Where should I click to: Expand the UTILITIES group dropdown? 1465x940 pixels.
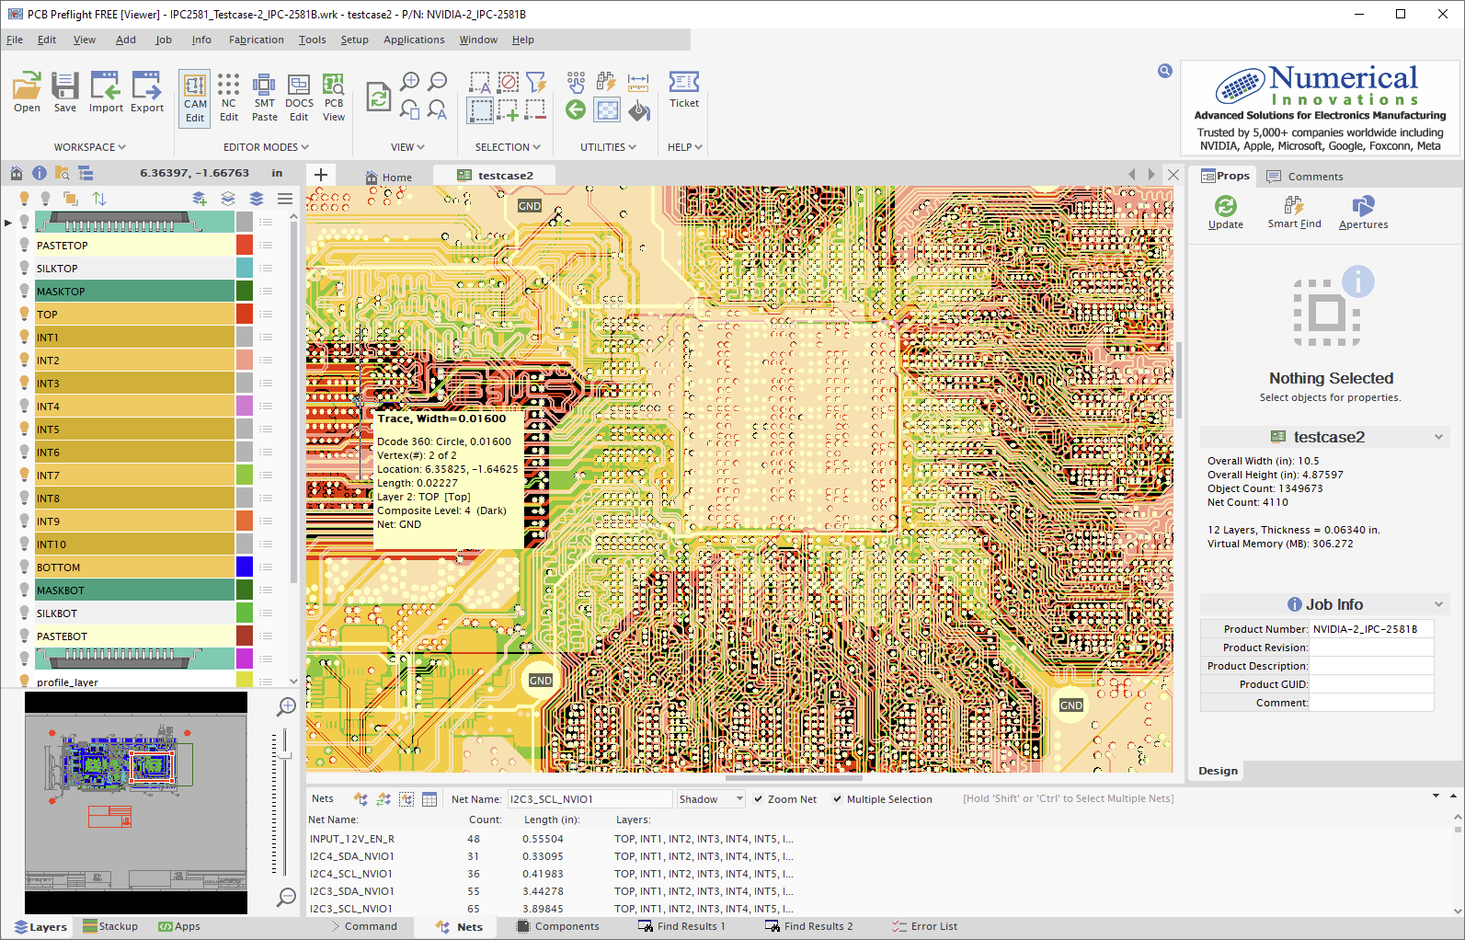[609, 147]
